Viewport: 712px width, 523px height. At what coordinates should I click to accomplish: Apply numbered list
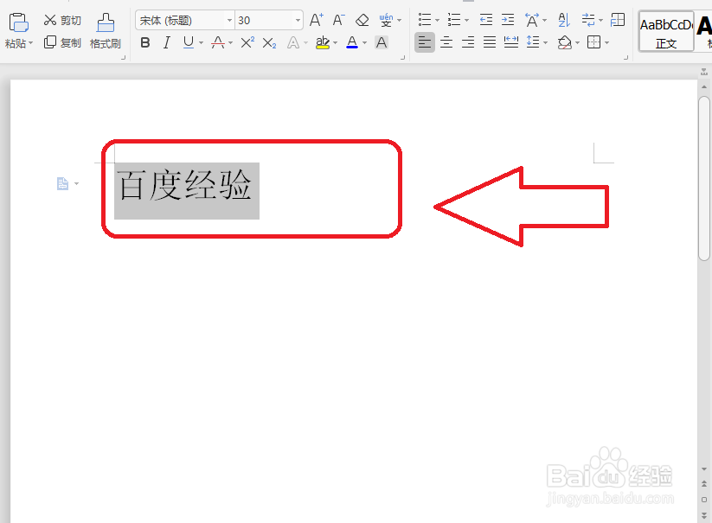click(x=453, y=20)
